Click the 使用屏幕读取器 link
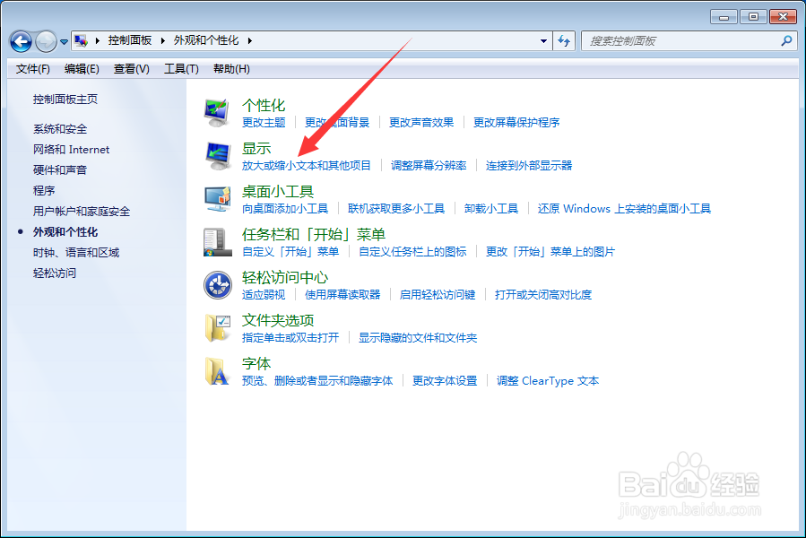Screen dimensions: 806x538 pos(342,295)
